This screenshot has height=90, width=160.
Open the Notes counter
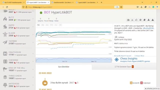pos(56,20)
